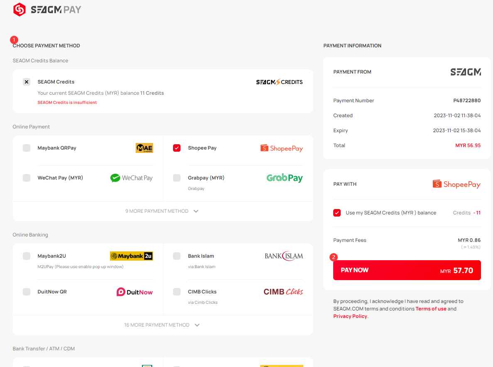This screenshot has height=367, width=493.
Task: Click the (= 1.49%) fee percentage
Action: (471, 247)
